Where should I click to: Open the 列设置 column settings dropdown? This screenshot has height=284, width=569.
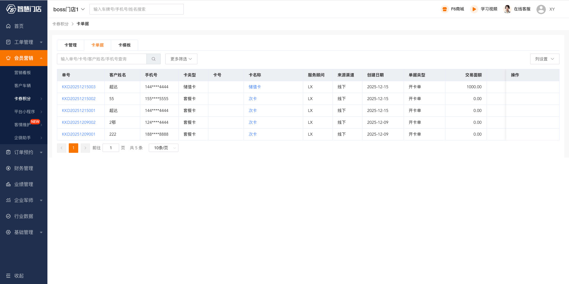544,59
